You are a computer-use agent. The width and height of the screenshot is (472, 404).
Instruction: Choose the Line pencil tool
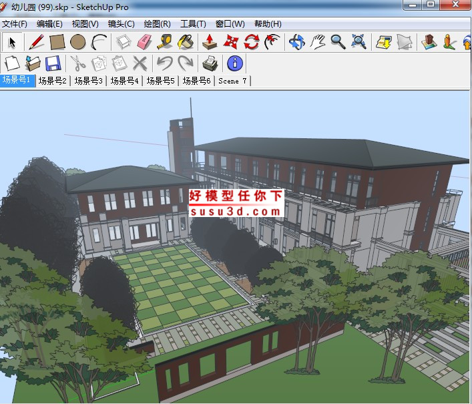pyautogui.click(x=37, y=42)
